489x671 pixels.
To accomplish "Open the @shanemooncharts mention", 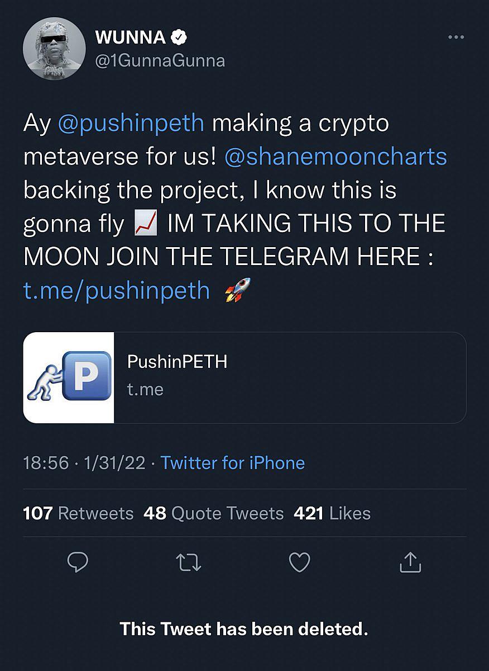I will tap(335, 157).
